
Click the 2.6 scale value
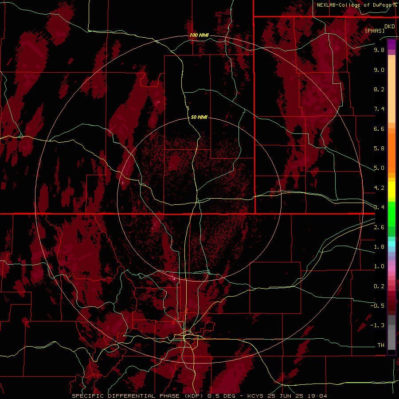click(x=379, y=227)
